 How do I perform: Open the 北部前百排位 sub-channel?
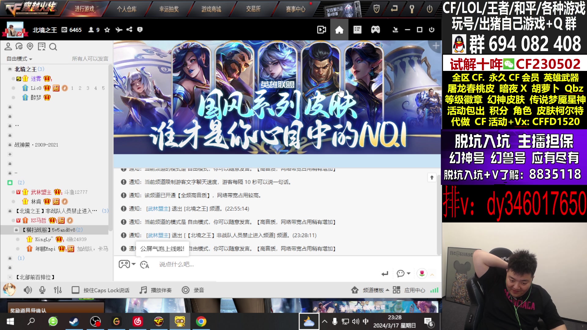[x=35, y=277]
